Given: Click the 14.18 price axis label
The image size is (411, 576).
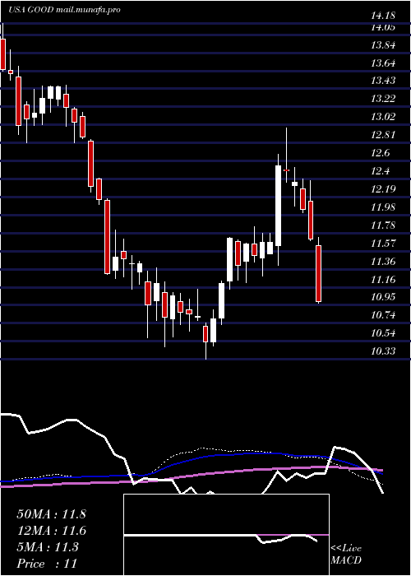Looking at the screenshot, I should (x=383, y=16).
